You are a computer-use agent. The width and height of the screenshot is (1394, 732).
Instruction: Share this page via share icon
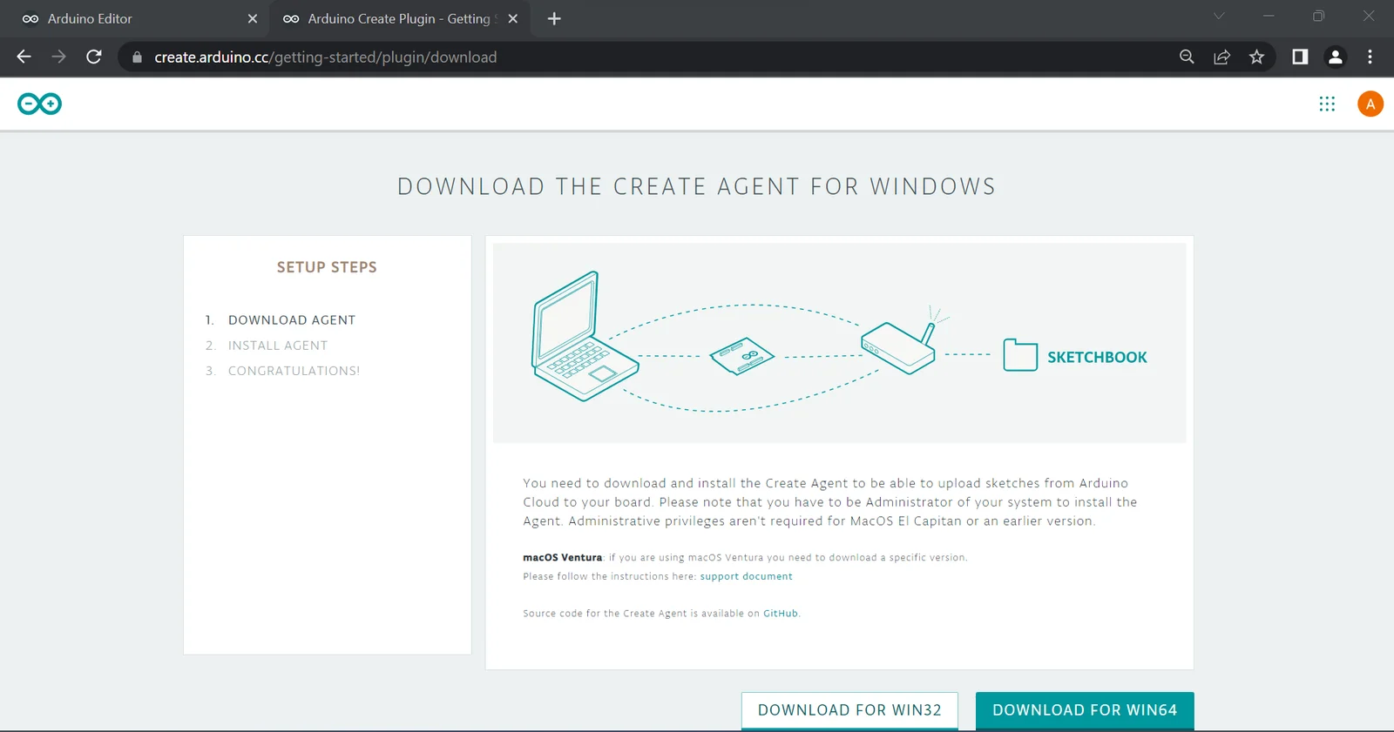(1221, 57)
